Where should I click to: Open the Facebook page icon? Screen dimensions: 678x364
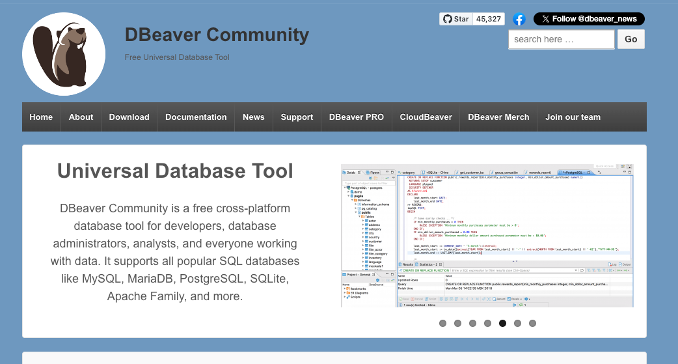(x=519, y=19)
